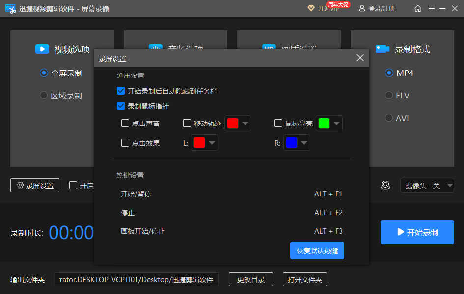Toggle the 开启 checkbox next to 录屏设置
Image resolution: width=464 pixels, height=294 pixels.
point(73,185)
